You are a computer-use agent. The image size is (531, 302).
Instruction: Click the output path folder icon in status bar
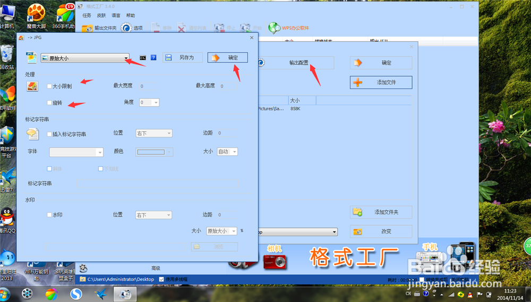[x=83, y=279]
